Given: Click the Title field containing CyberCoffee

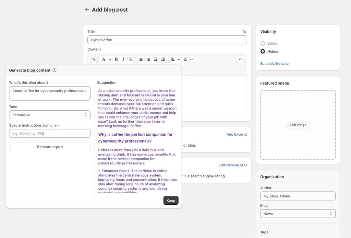Looking at the screenshot, I should [167, 40].
